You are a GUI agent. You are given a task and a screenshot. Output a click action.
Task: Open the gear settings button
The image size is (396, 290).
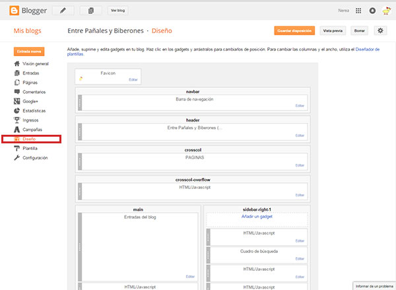380,30
